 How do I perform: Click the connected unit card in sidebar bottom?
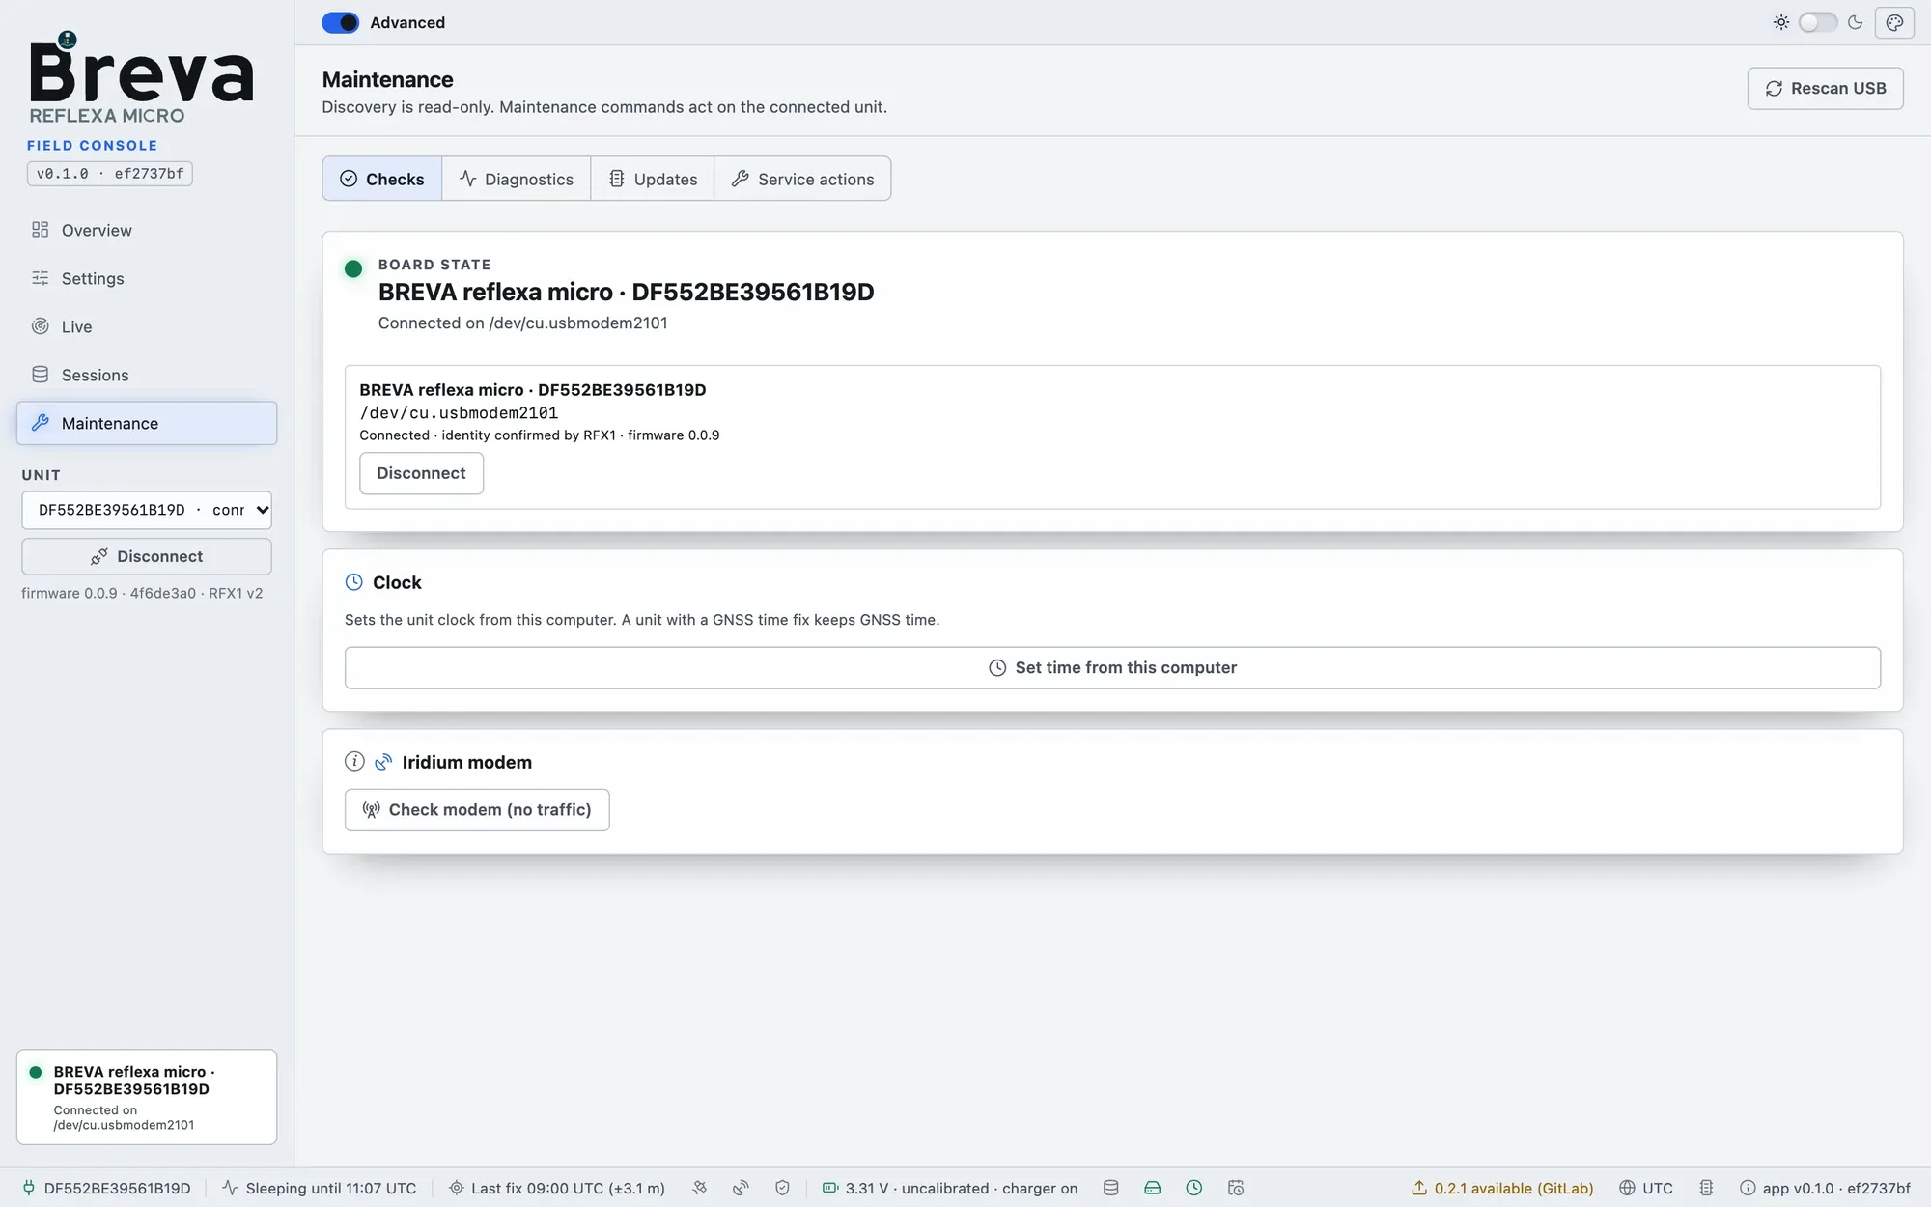[147, 1097]
